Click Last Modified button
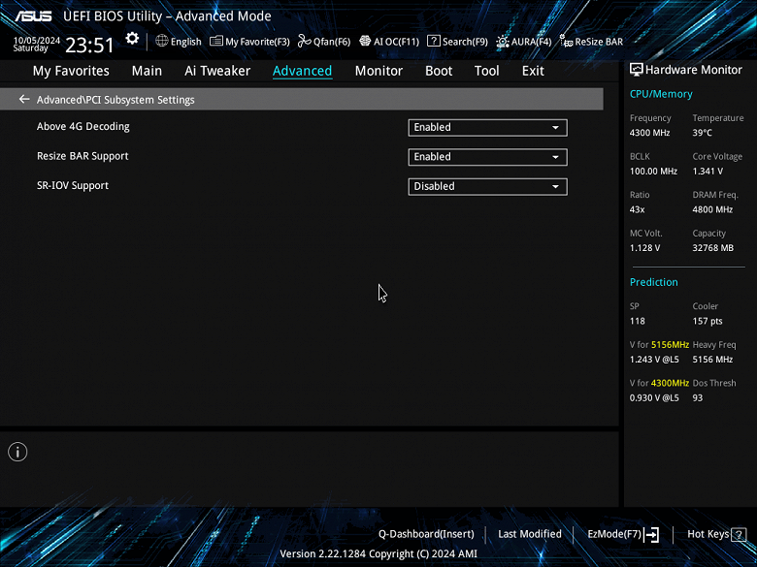This screenshot has width=757, height=567. pyautogui.click(x=530, y=534)
